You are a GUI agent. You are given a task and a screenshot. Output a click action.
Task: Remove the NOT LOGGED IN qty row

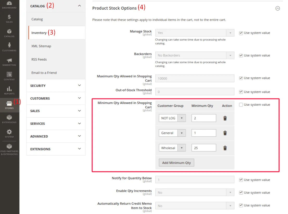(225, 118)
